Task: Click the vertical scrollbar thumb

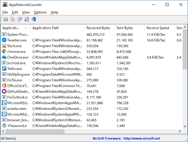Action: [x=185, y=50]
